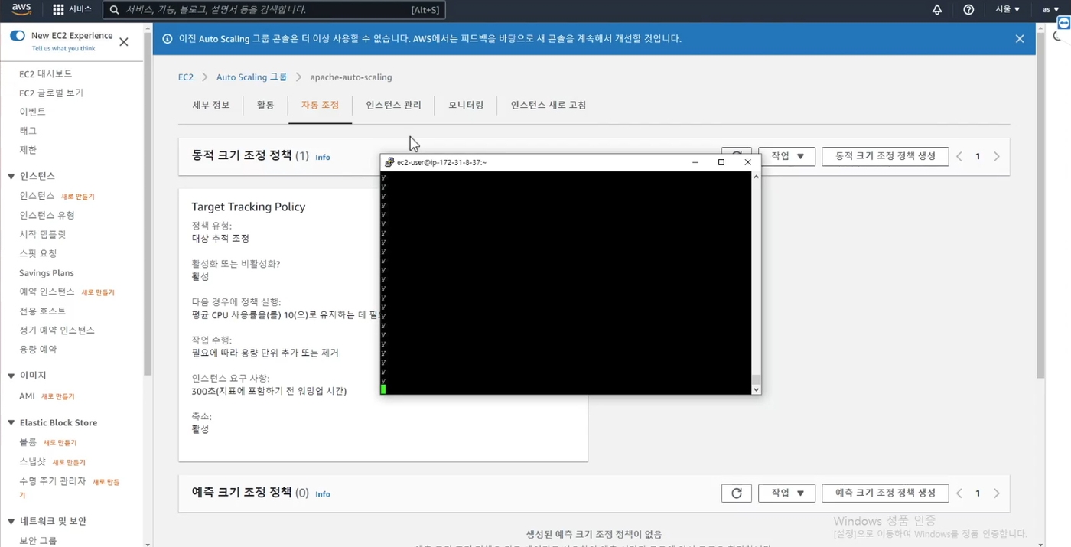Click the search magnifier icon
The width and height of the screenshot is (1071, 547).
(x=115, y=10)
